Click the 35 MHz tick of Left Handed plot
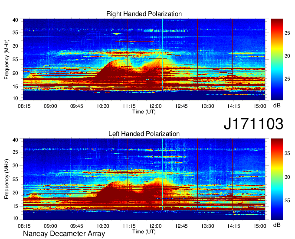The width and height of the screenshot is (295, 239). click(15, 152)
